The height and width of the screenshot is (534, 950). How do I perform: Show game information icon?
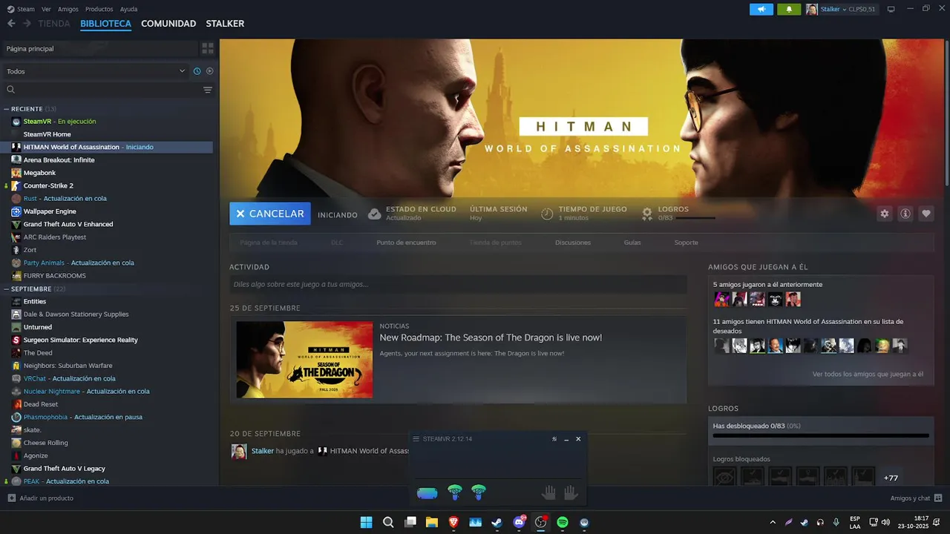[x=905, y=214]
